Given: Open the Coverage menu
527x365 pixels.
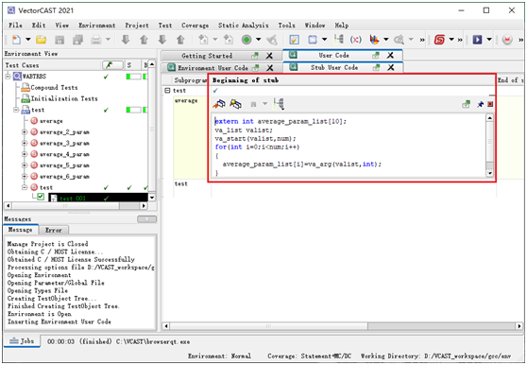Looking at the screenshot, I should click(195, 26).
